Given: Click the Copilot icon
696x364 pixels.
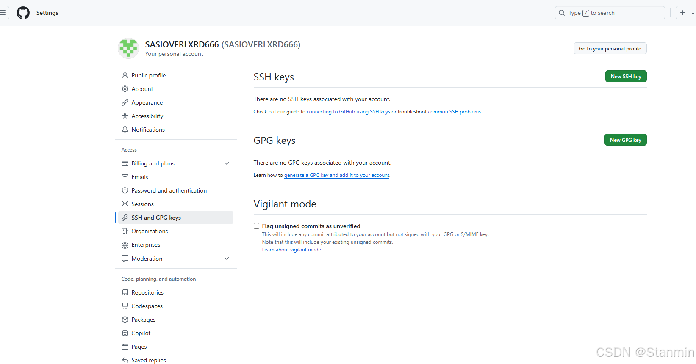Looking at the screenshot, I should click(125, 333).
